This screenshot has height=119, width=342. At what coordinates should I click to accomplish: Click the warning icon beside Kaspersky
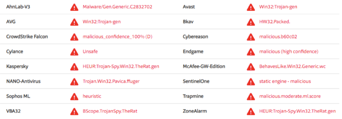coord(74,66)
